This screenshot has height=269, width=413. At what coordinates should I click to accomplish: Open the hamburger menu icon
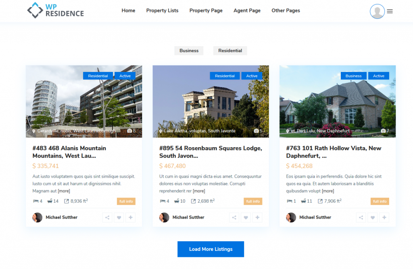coord(390,11)
